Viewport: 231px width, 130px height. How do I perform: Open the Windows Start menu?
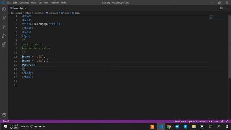click(227, 126)
